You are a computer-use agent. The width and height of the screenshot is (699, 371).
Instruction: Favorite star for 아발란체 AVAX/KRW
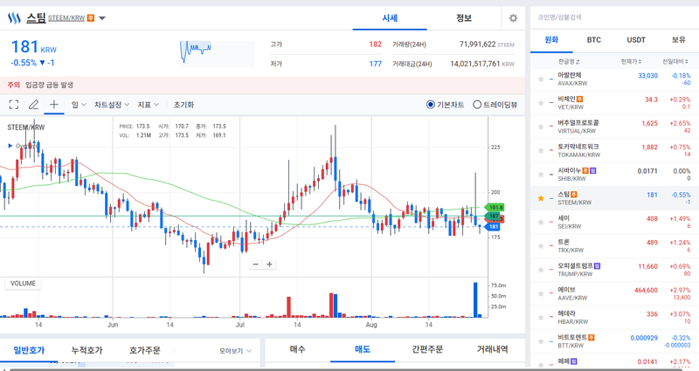(541, 79)
